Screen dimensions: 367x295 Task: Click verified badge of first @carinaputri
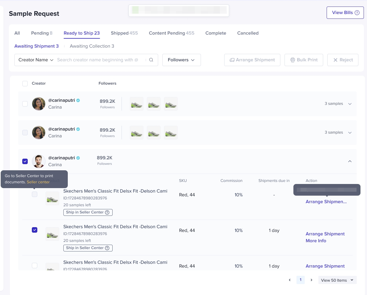tap(78, 100)
